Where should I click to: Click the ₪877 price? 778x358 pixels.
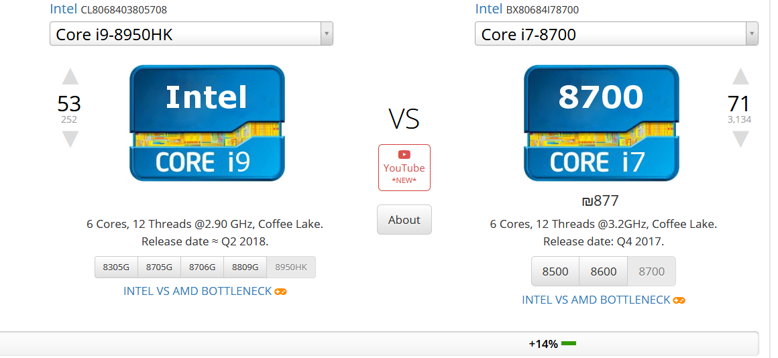click(600, 201)
